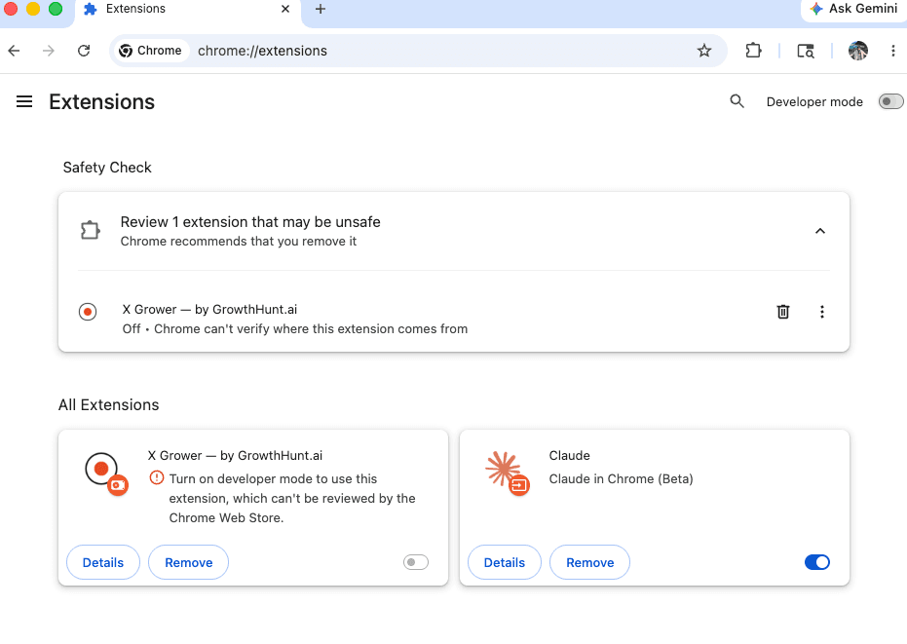
Task: Click the 'Developer mode' label
Action: point(814,102)
